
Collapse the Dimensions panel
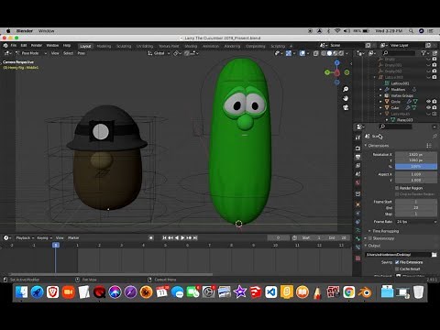point(366,146)
